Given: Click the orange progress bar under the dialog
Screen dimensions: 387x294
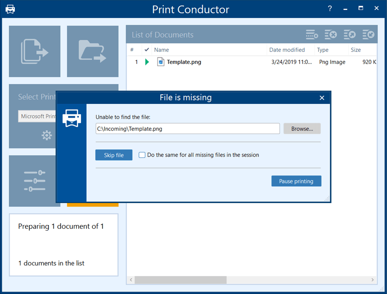Looking at the screenshot, I should pyautogui.click(x=92, y=205).
